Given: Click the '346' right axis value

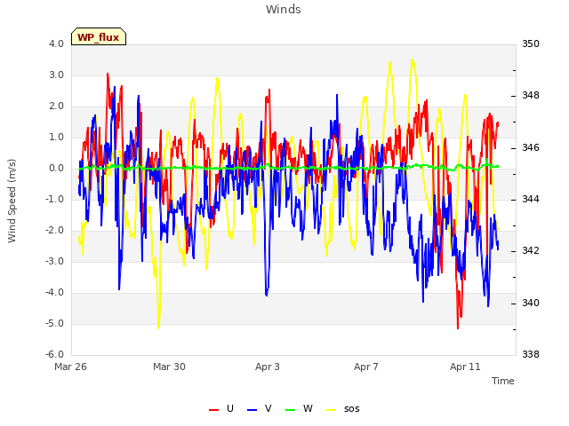Looking at the screenshot, I should coord(531,148).
